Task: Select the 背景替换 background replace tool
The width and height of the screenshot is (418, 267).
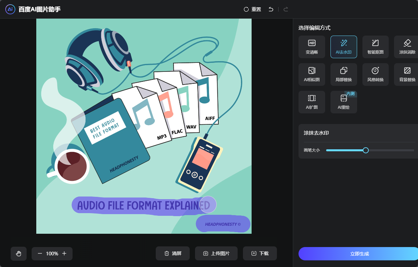Action: pyautogui.click(x=407, y=74)
